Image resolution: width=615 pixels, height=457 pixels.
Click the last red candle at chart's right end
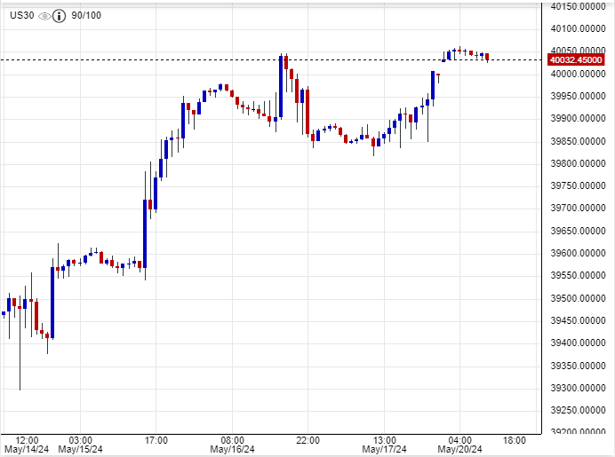(487, 58)
